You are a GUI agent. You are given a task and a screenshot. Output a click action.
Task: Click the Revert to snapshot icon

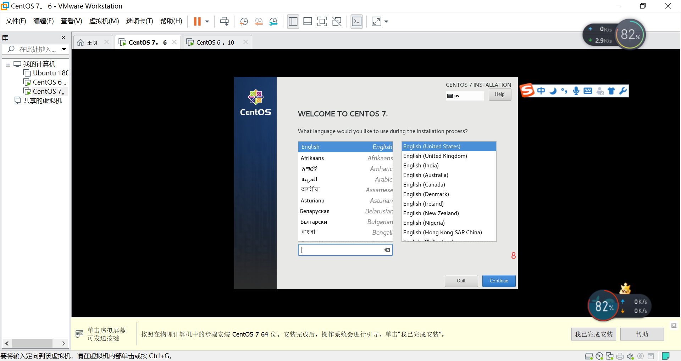(259, 22)
